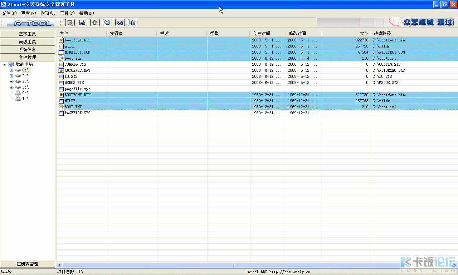Sort by the 文件 column header
The image size is (458, 275).
[82, 34]
